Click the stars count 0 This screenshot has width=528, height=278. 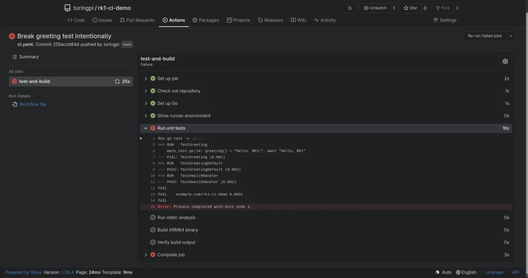point(425,8)
